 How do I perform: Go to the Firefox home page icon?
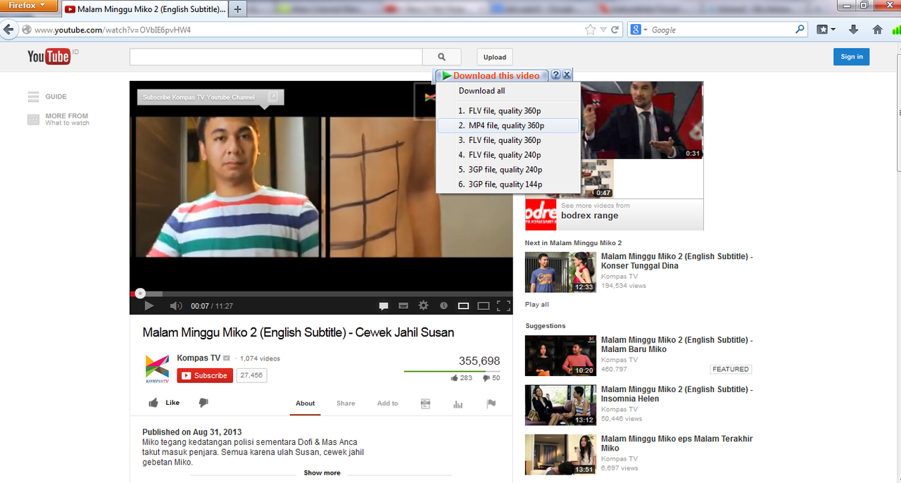[x=877, y=30]
